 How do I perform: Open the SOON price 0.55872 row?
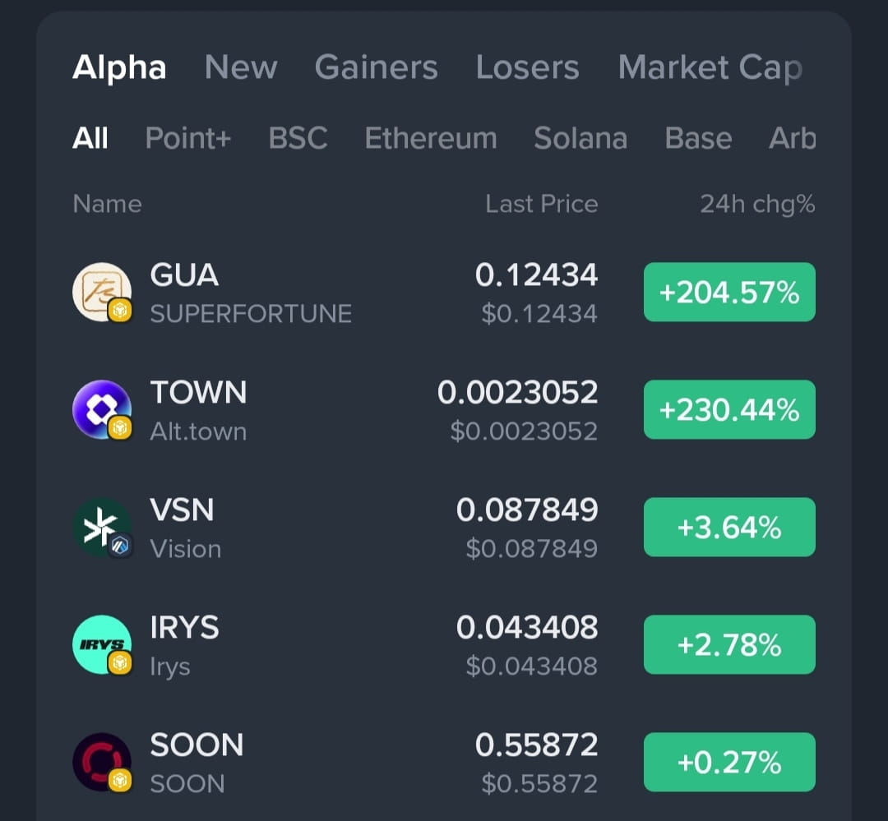(536, 745)
